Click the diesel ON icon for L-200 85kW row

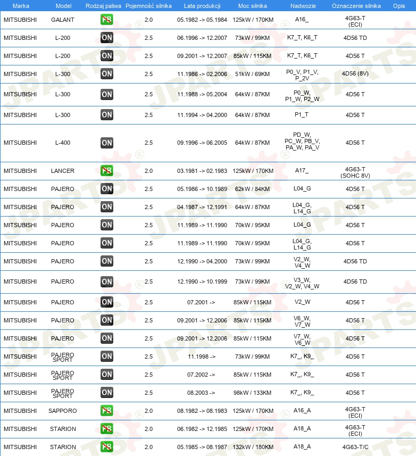click(x=107, y=55)
